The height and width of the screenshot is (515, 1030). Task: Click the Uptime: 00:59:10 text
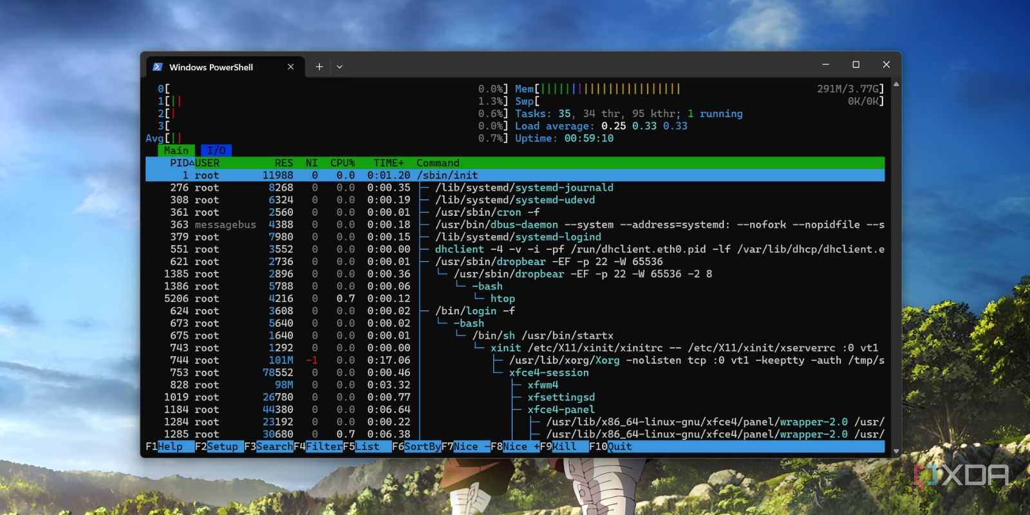(565, 138)
